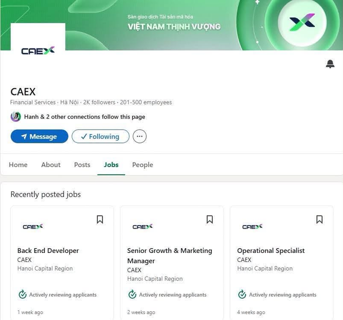Click 'Actively reviewing applicants' on Back End Developer
343x320 pixels.
[x=63, y=295]
